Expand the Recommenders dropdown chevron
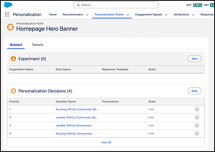This screenshot has height=152, width=215. point(87,15)
